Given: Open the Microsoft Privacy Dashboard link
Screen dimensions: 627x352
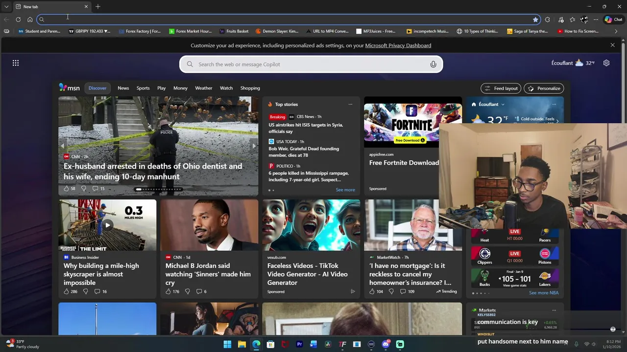Looking at the screenshot, I should [x=398, y=45].
